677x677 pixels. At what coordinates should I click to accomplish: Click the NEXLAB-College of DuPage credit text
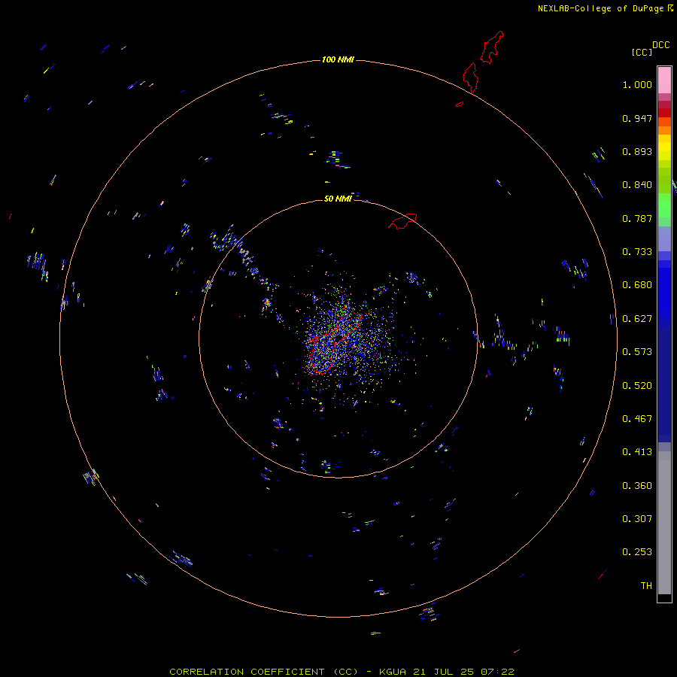coord(600,8)
